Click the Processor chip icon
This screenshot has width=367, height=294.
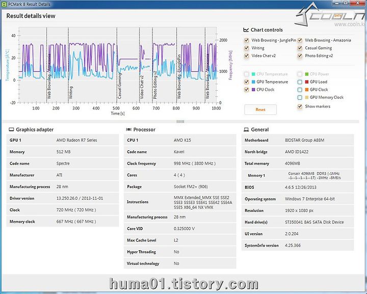point(129,129)
